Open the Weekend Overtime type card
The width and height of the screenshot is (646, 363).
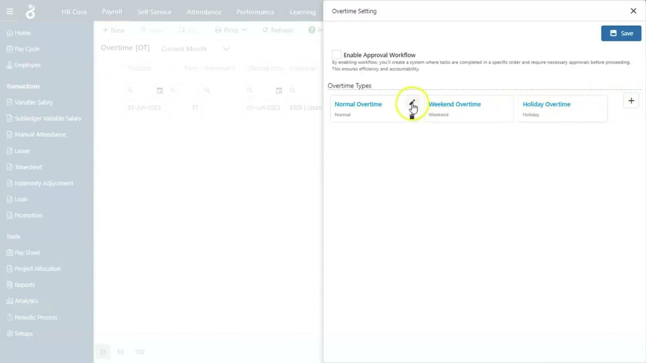point(468,108)
